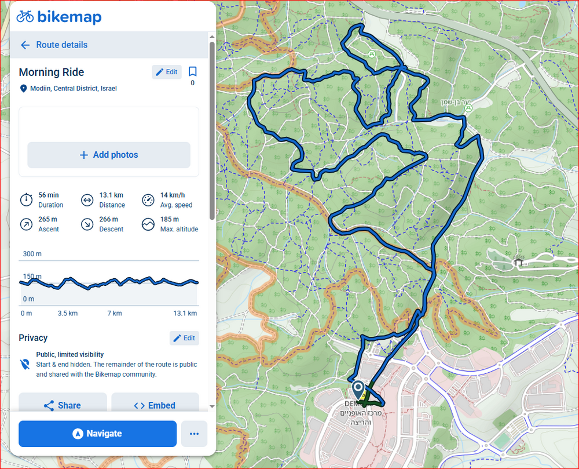Click the Avg. speed gauge icon
The image size is (579, 469).
(x=148, y=200)
